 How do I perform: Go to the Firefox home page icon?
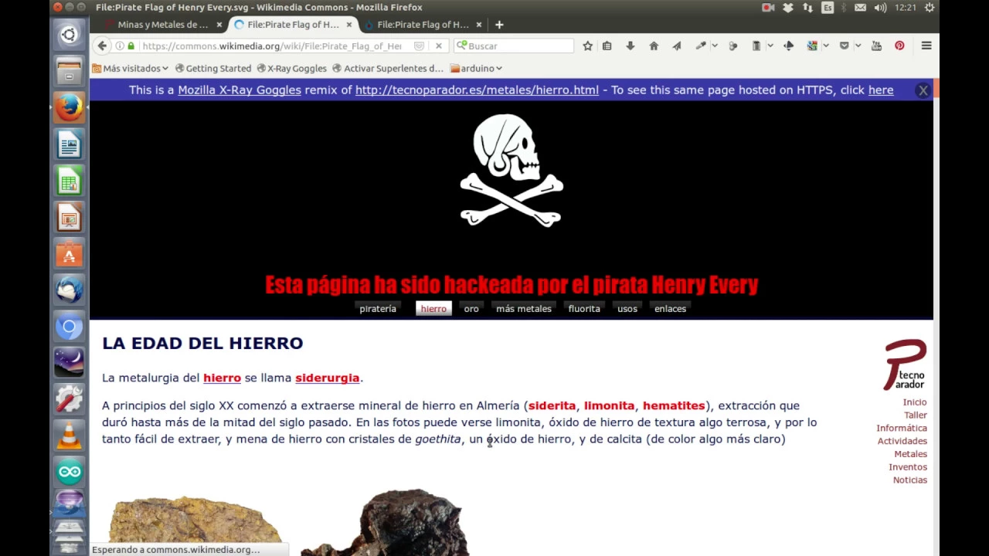[x=654, y=46]
